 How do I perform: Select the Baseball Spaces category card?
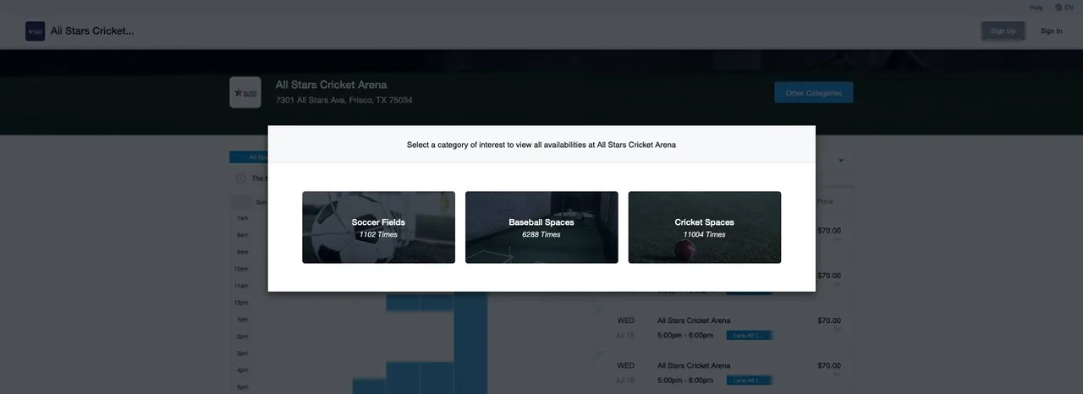tap(541, 227)
